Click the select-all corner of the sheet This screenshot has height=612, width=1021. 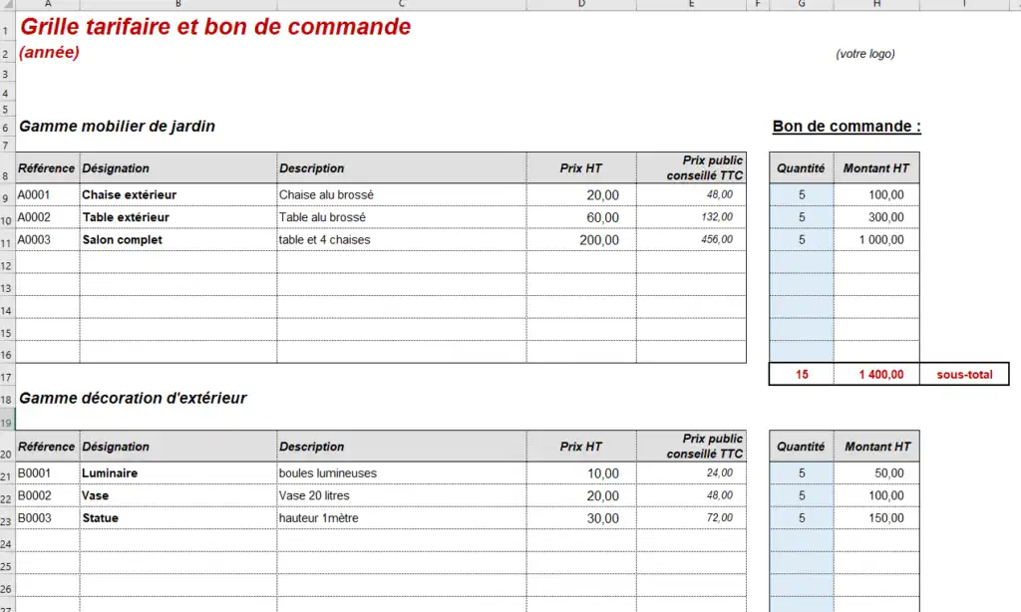point(7,4)
